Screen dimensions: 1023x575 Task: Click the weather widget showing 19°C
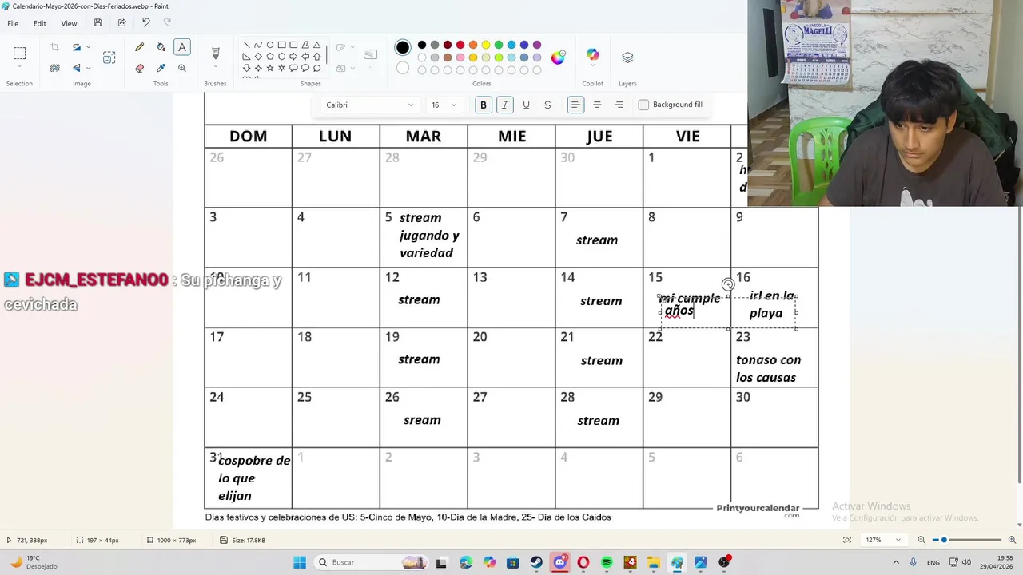coord(36,562)
